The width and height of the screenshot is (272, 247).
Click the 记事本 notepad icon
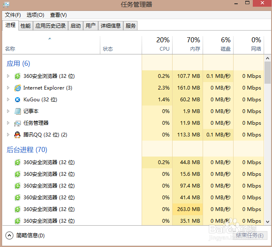click(18, 111)
